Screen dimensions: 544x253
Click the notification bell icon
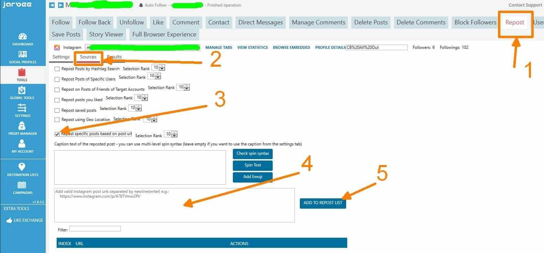[x=141, y=5]
